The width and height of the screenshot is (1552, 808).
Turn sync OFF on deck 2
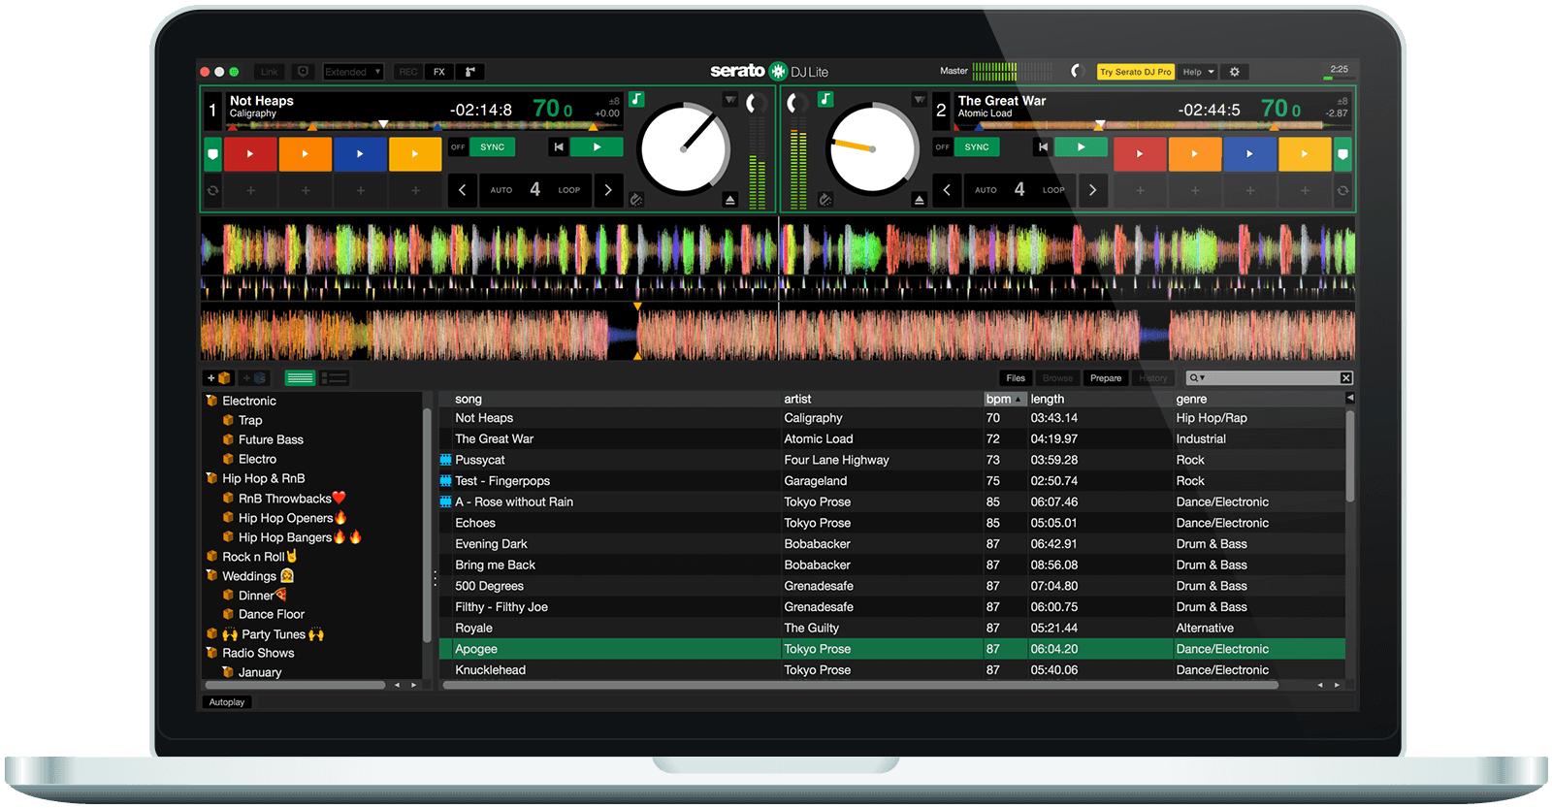click(x=942, y=147)
